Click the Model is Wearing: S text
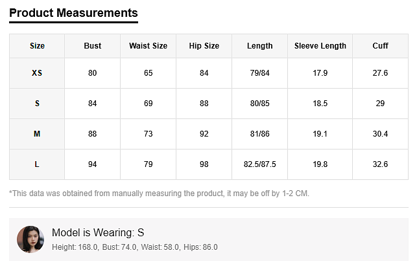This screenshot has height=266, width=417. pyautogui.click(x=98, y=233)
